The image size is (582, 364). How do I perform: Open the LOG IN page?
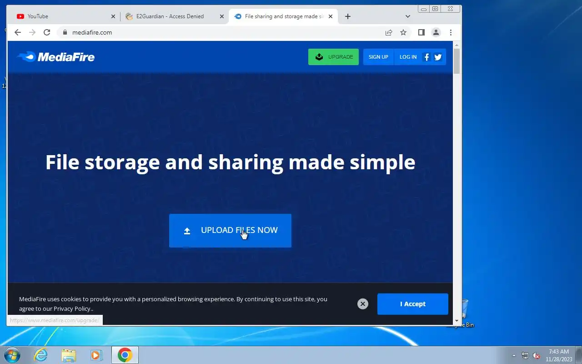pos(408,57)
